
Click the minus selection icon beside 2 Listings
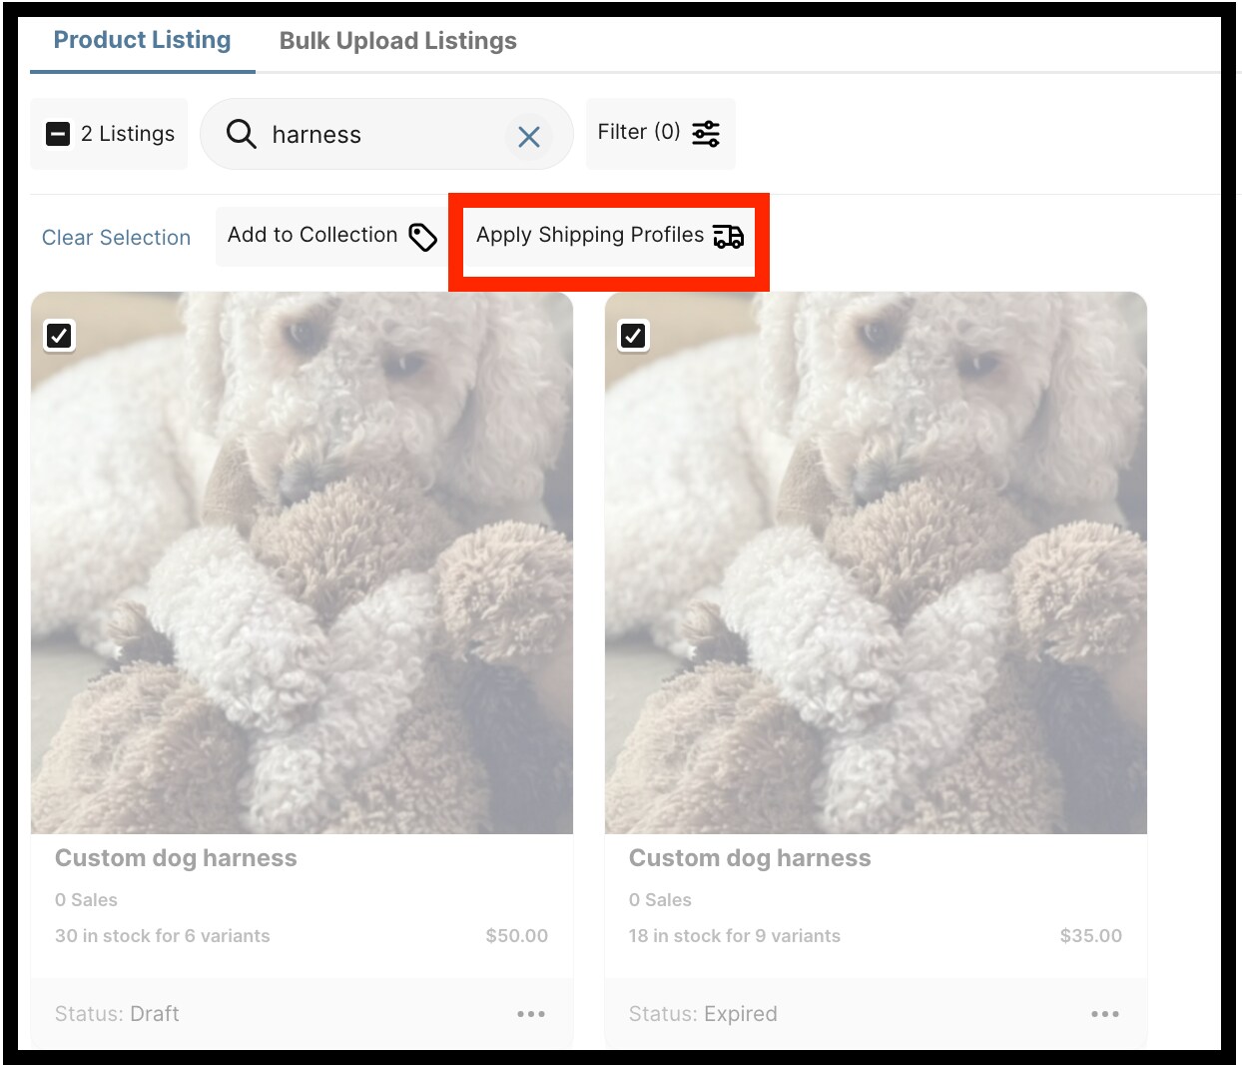point(58,133)
